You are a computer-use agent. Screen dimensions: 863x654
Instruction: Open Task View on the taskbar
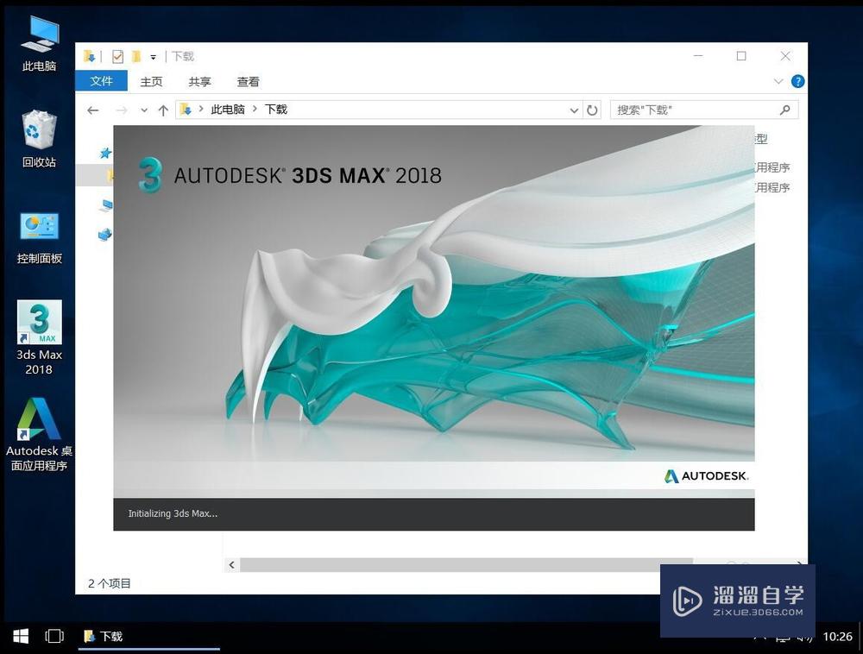54,637
